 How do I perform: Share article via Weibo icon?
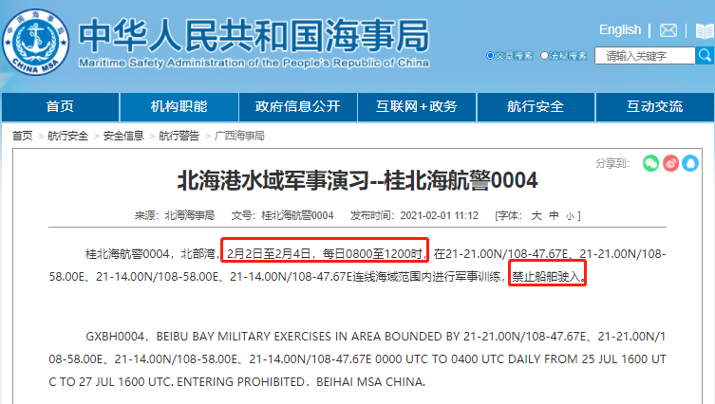(x=670, y=163)
